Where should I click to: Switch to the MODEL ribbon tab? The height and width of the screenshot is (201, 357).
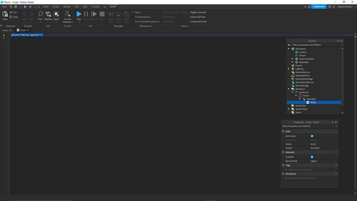(x=56, y=7)
